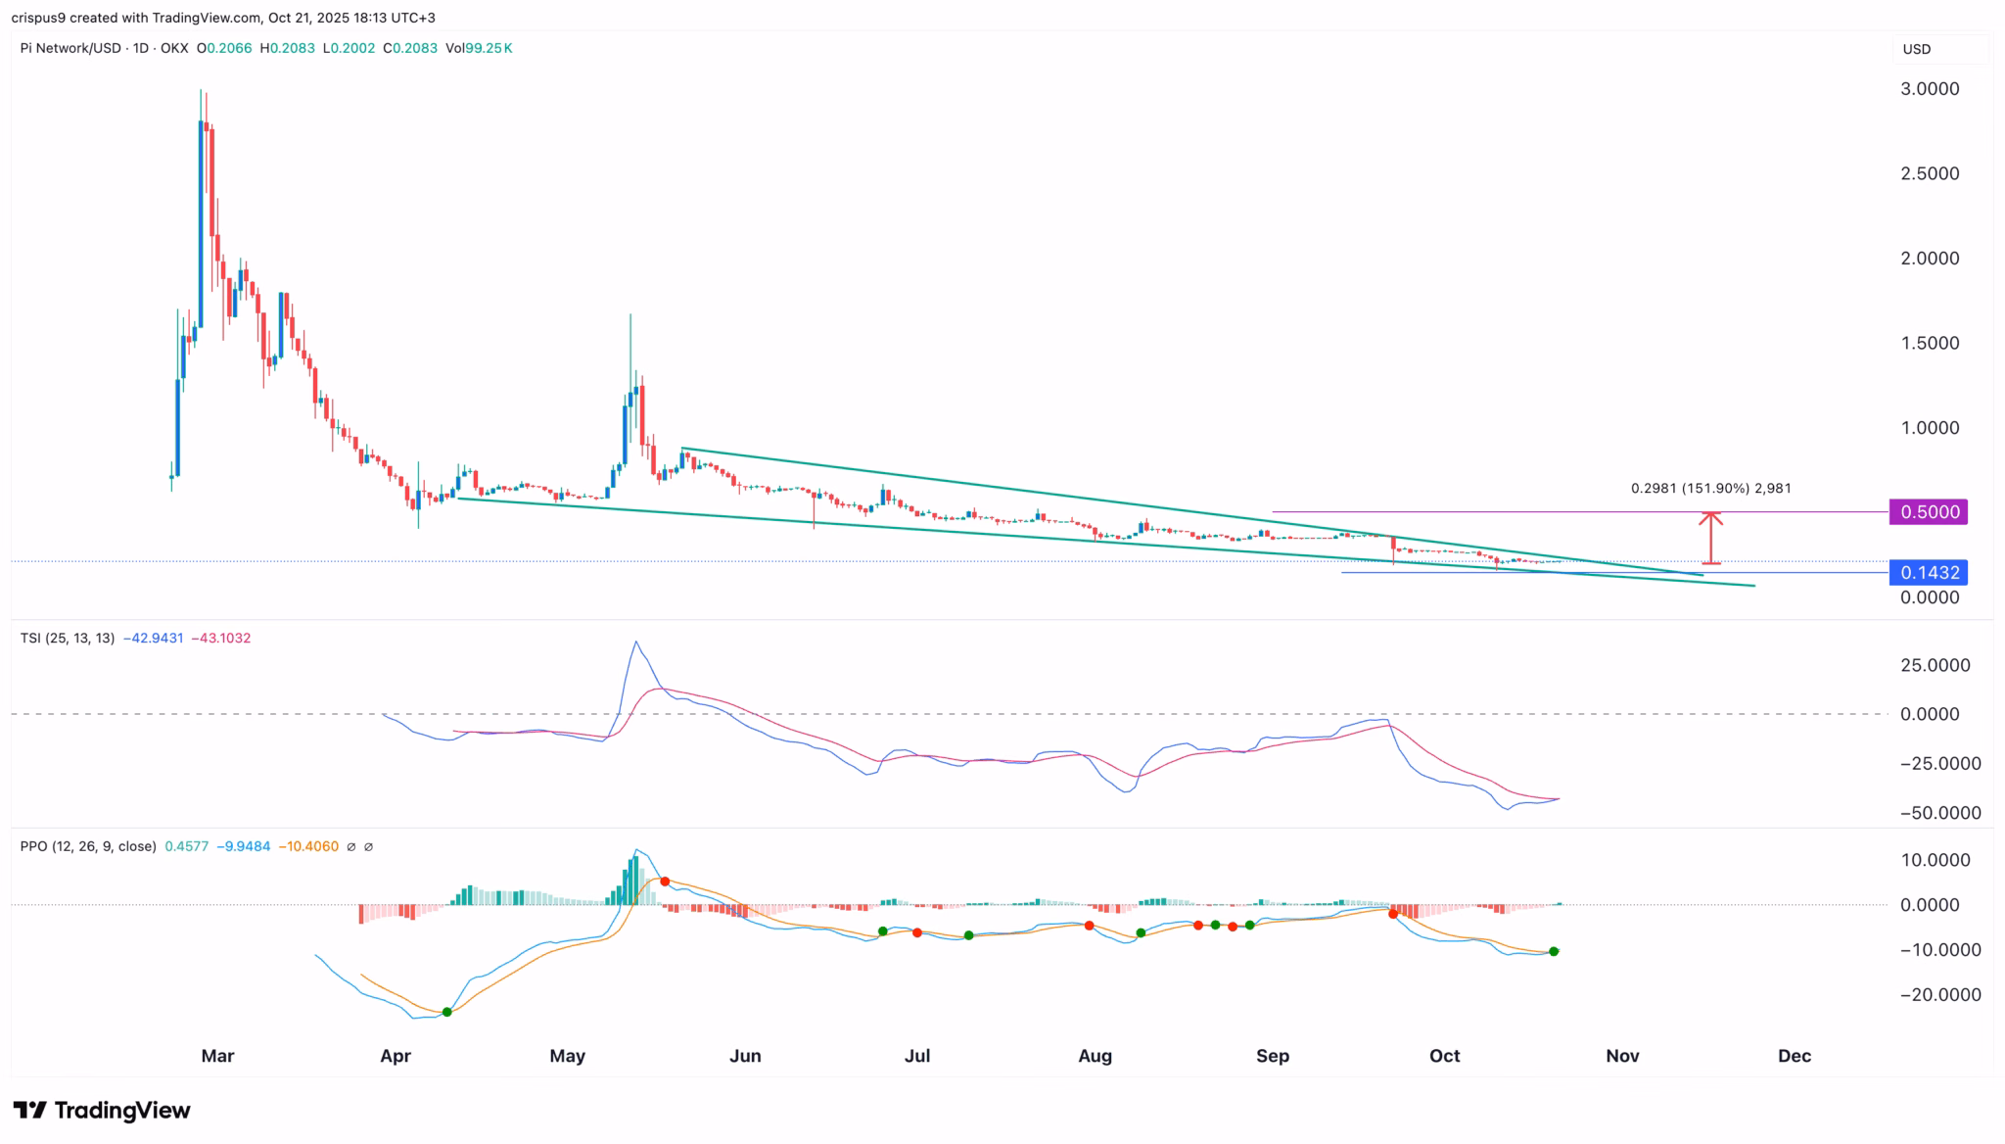Click the blue 0.1432 price label
This screenshot has width=2005, height=1144.
(x=1929, y=573)
